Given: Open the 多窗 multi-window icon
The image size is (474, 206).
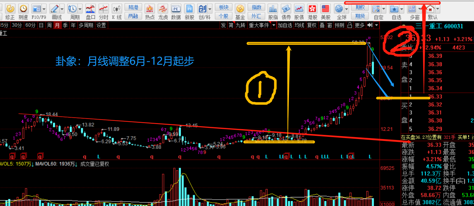Looking at the screenshot, I should click(413, 9).
